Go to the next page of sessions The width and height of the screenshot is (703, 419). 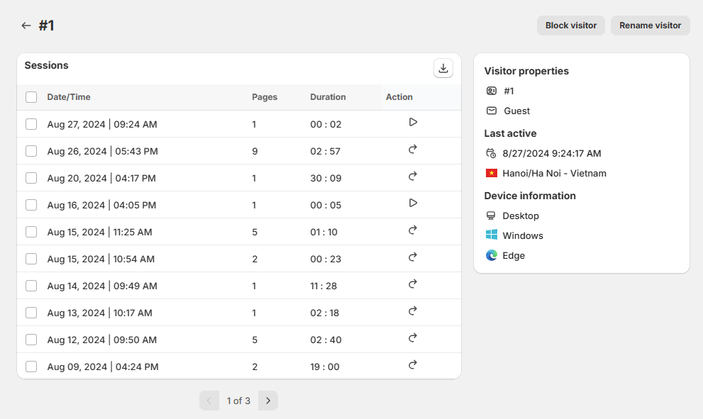[268, 401]
